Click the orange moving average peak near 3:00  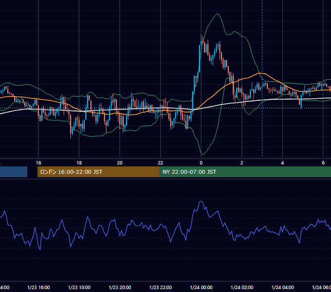pyautogui.click(x=262, y=73)
